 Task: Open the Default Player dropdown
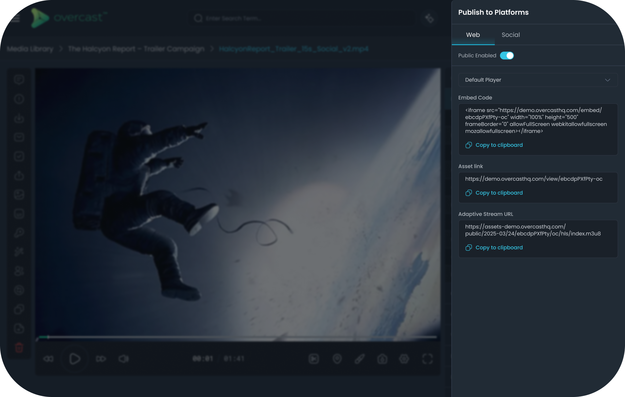pos(538,80)
